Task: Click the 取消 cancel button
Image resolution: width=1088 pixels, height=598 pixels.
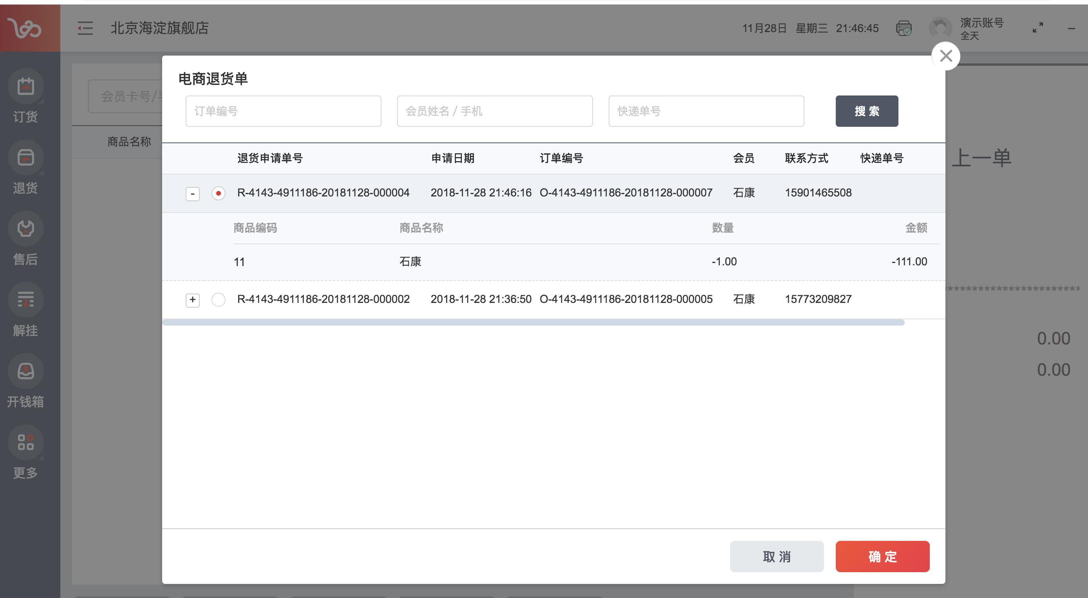Action: [776, 556]
